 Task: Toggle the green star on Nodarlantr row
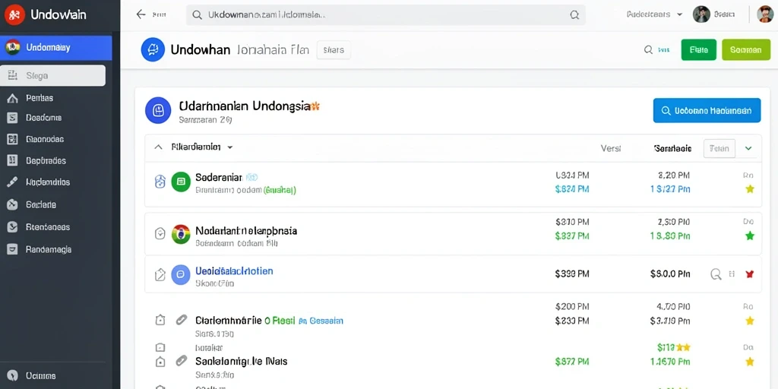tap(750, 236)
